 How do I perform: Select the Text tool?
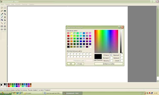pos(5,20)
